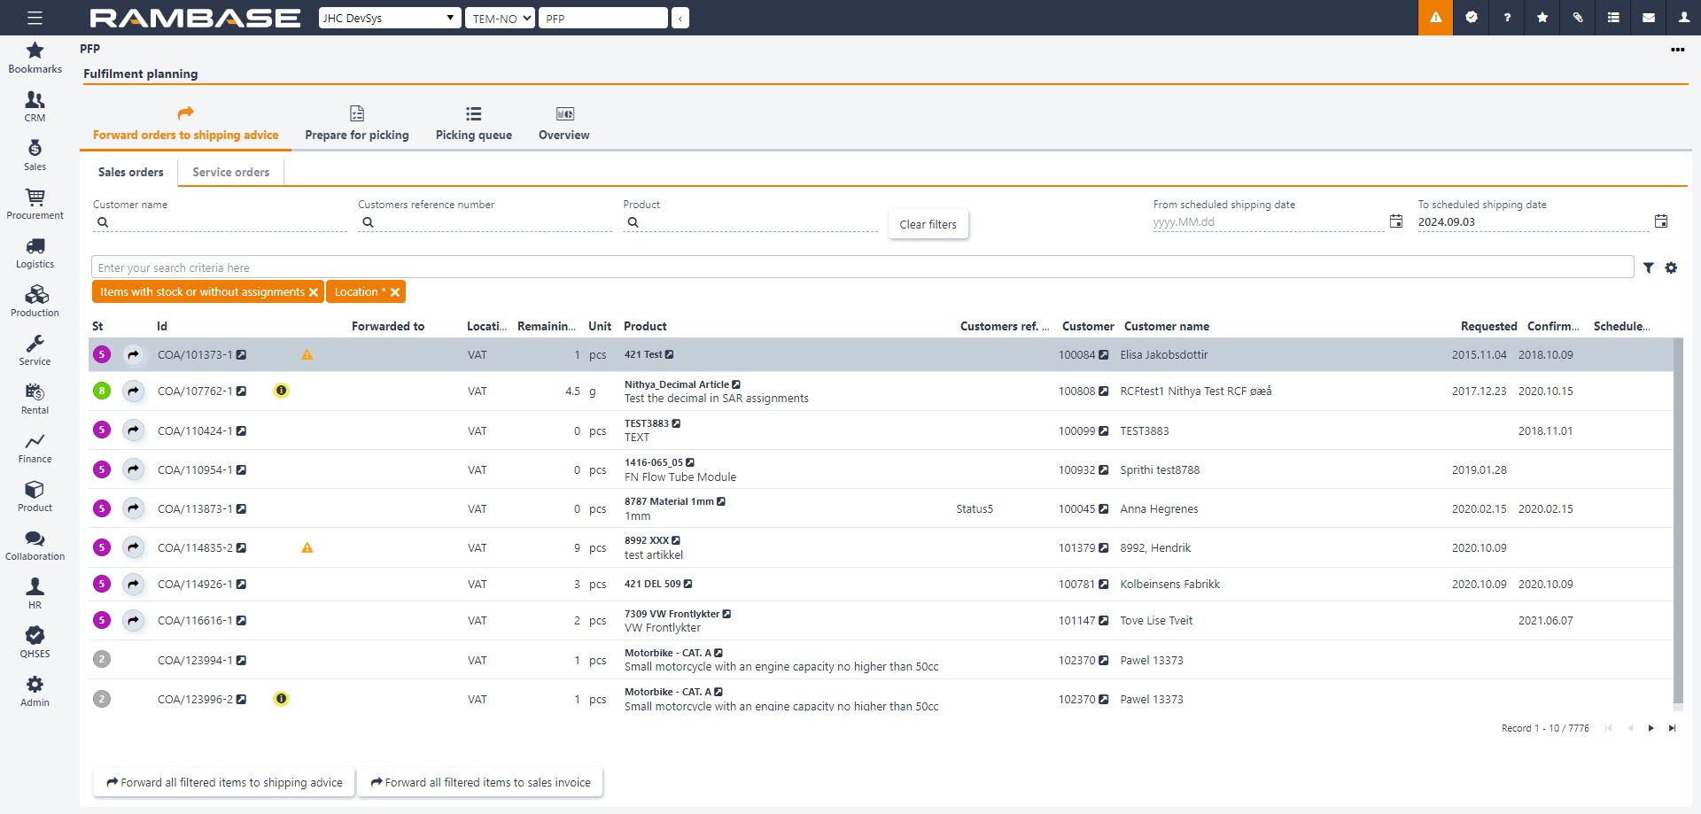Viewport: 1701px width, 814px height.
Task: Open the TEM-NO database dropdown
Action: tap(500, 18)
